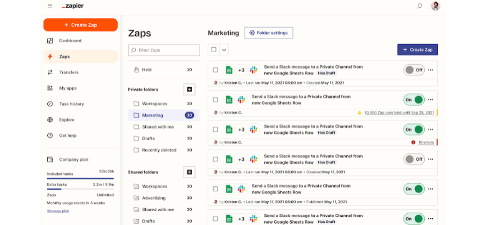This screenshot has height=225, width=487.
Task: Click Slack icon in the held Zap runs row
Action: pyautogui.click(x=241, y=100)
